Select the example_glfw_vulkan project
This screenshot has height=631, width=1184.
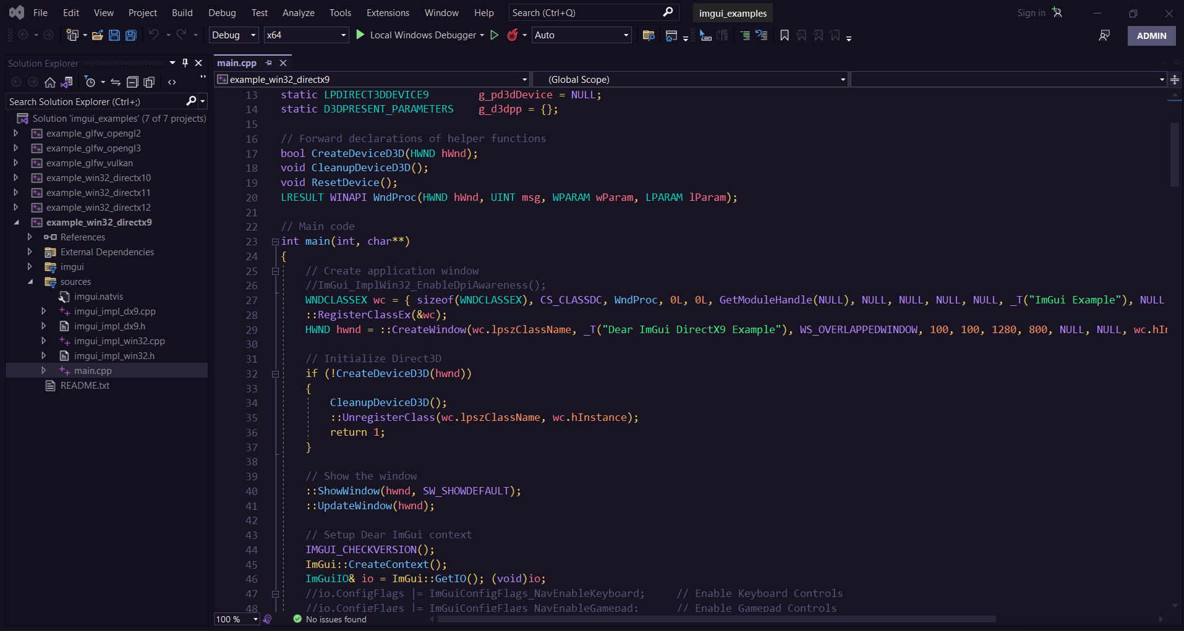point(89,163)
